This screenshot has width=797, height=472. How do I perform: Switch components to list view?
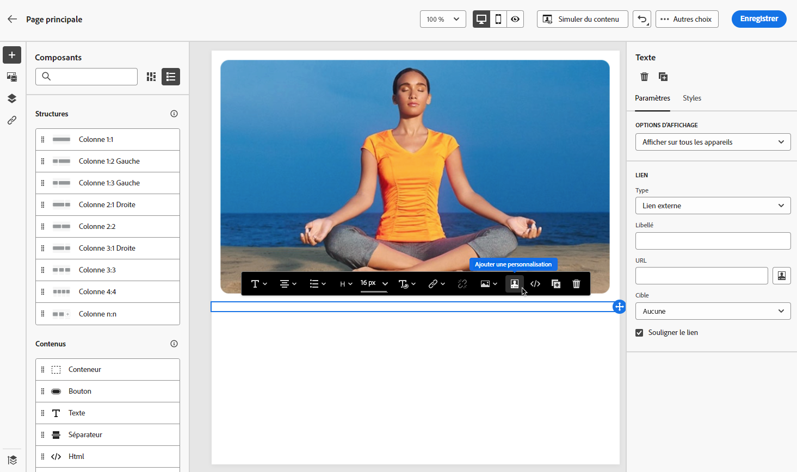pyautogui.click(x=171, y=77)
